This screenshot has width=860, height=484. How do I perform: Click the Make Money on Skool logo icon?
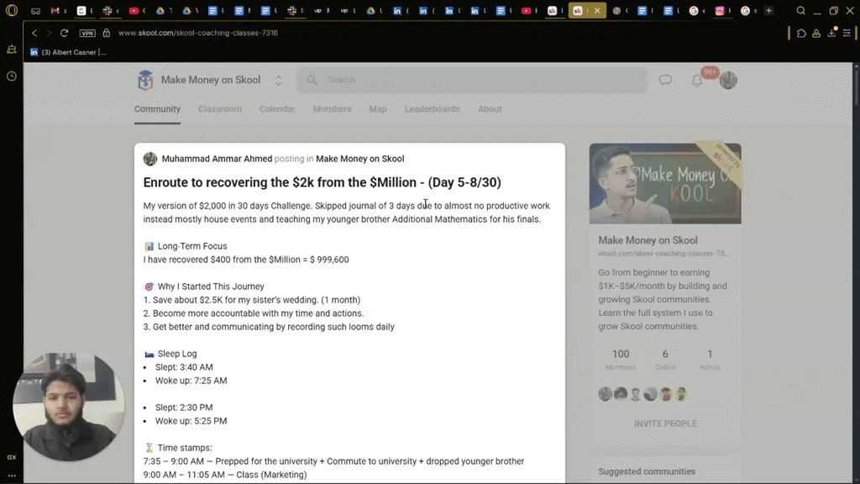[145, 79]
